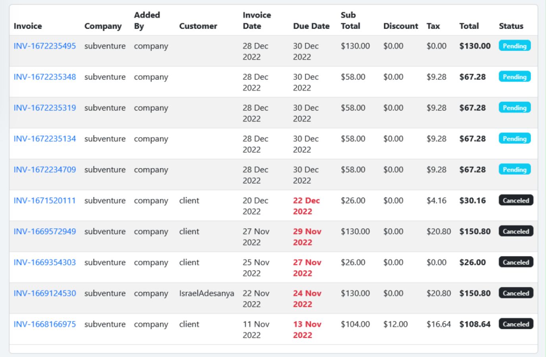Viewport: 546px width, 357px height.
Task: Click the Status column header
Action: tap(511, 26)
